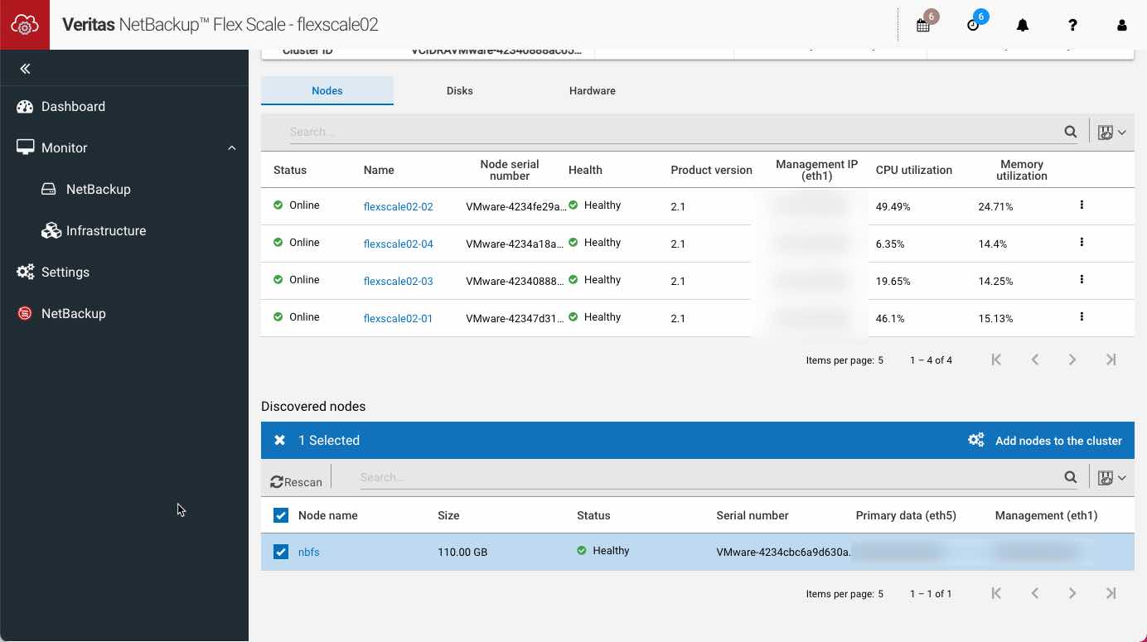Open the NetBackup item with red icon
Screen dimensions: 1147x642
coord(74,313)
